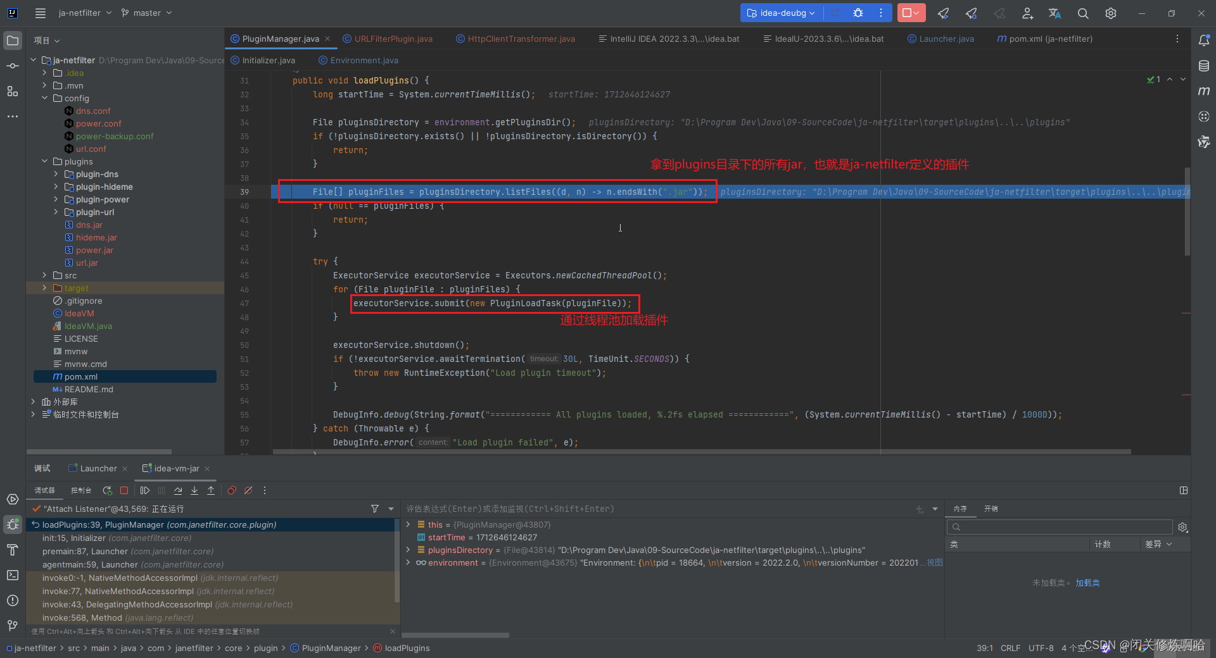Close the PluginManager.java tab
The height and width of the screenshot is (658, 1216).
point(327,39)
